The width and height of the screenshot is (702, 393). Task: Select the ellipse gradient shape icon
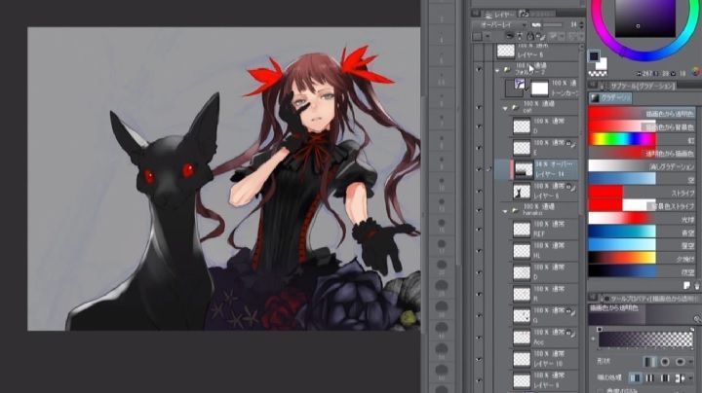[x=681, y=361]
